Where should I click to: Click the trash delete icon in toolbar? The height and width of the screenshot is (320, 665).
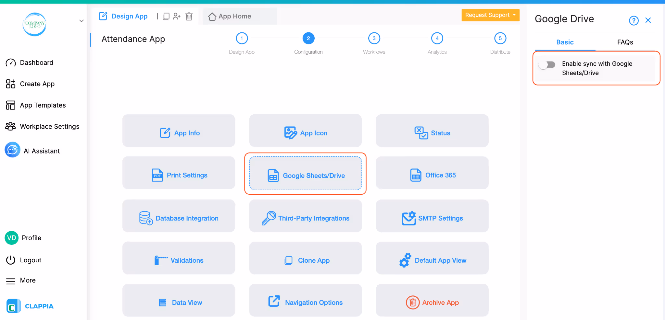pyautogui.click(x=189, y=16)
